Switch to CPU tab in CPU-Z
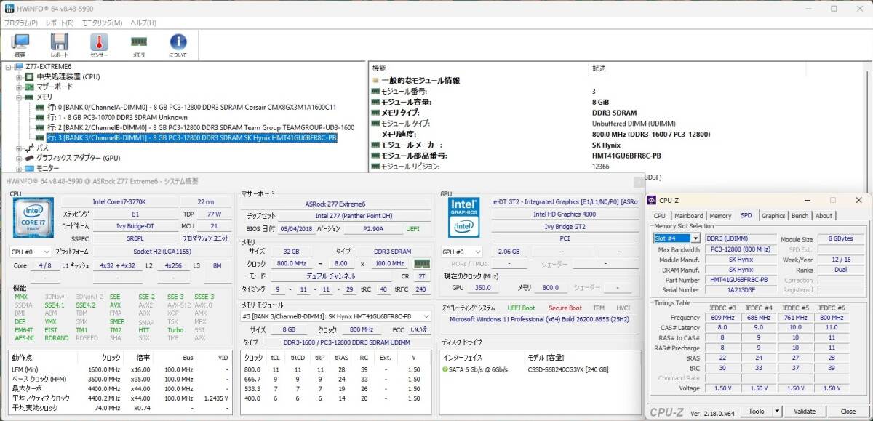This screenshot has width=873, height=421. point(660,216)
